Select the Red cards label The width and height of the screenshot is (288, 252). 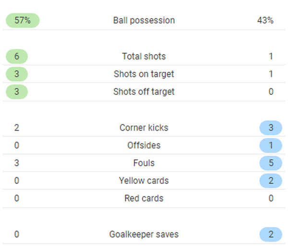tap(144, 199)
